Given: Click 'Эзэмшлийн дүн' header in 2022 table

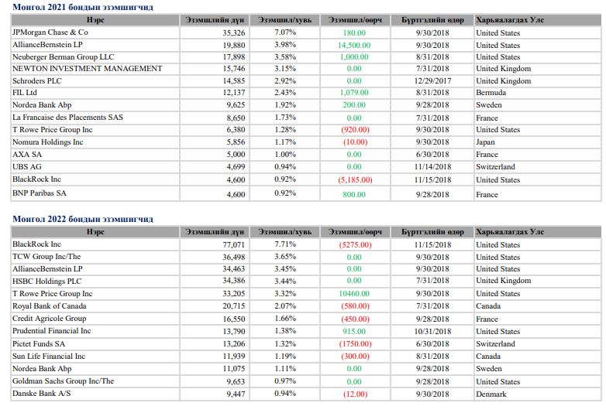Looking at the screenshot, I should (x=215, y=231).
